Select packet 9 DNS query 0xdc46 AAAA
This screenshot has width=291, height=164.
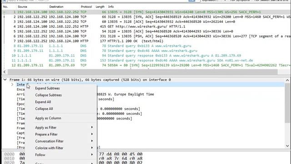coord(146,51)
